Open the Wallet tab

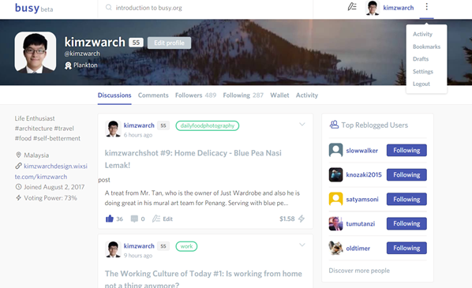click(x=279, y=95)
